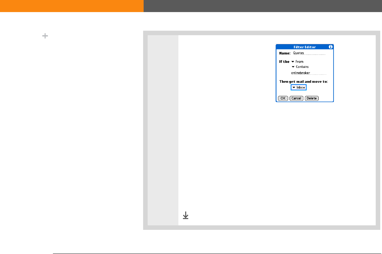
Task: Click the 'Then get mail and move to:' label
Action: tap(304, 82)
